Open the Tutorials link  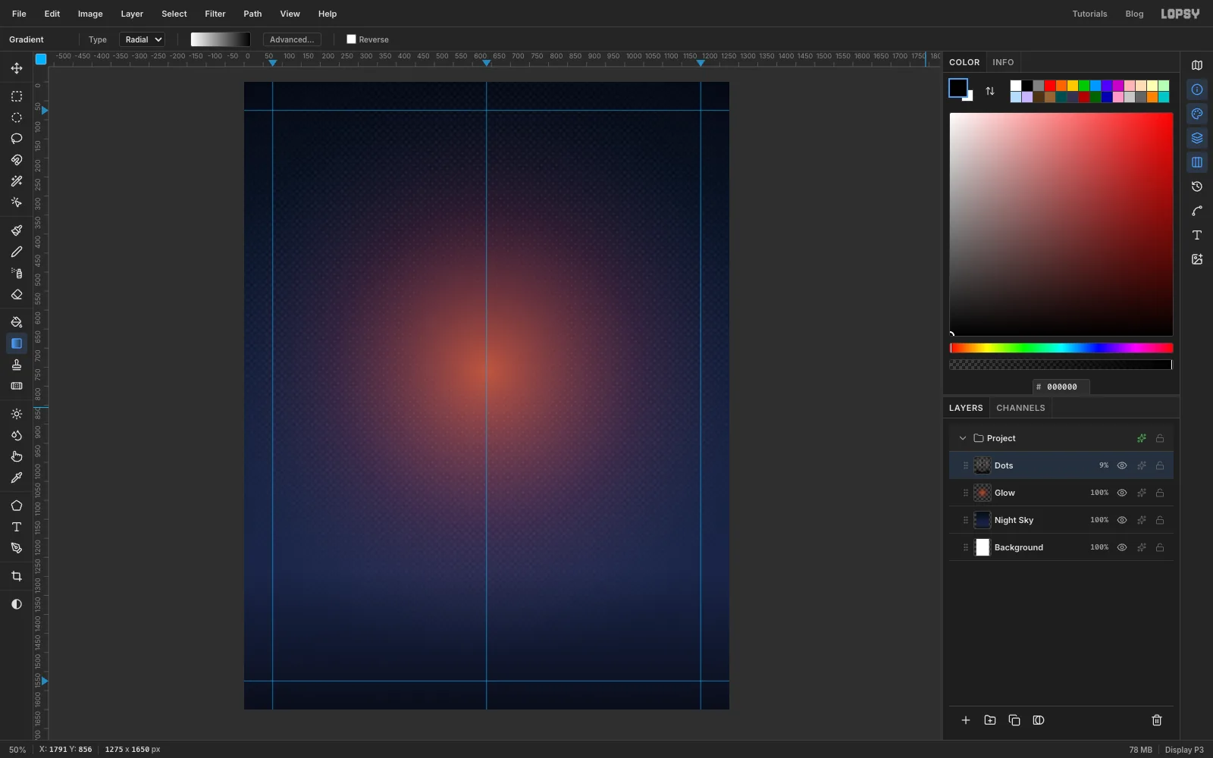pyautogui.click(x=1089, y=14)
